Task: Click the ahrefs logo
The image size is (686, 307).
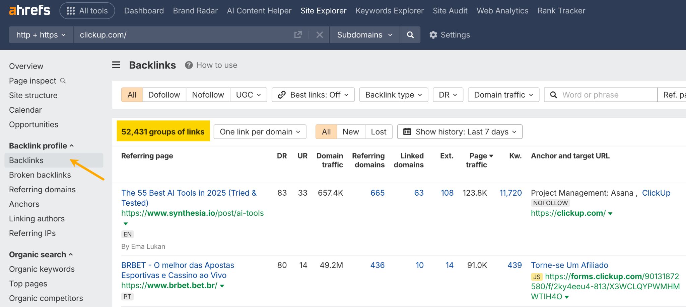Action: point(29,10)
